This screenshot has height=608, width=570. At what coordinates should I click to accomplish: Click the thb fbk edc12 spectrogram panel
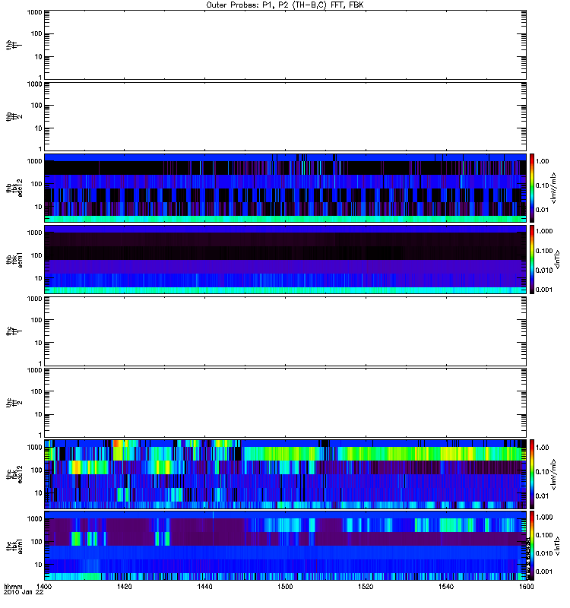point(285,188)
